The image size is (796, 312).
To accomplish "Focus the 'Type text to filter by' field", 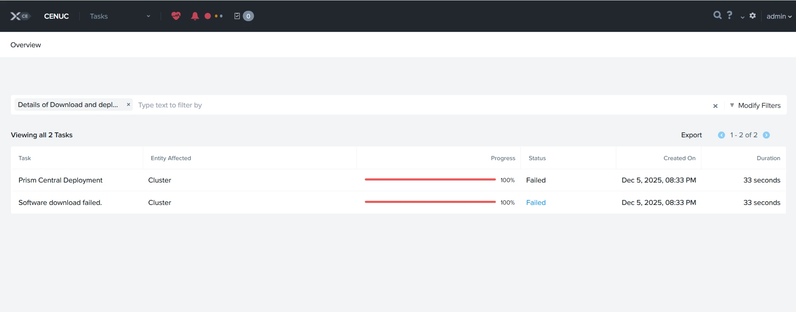I will (423, 105).
